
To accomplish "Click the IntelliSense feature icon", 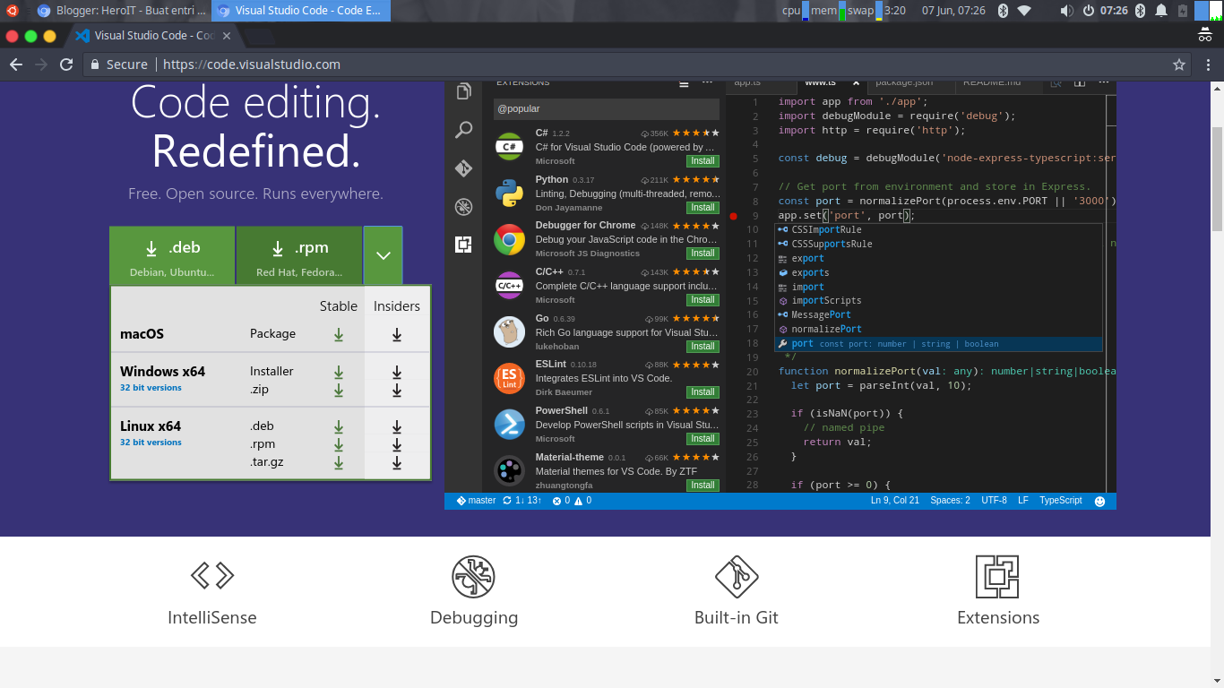I will tap(212, 576).
